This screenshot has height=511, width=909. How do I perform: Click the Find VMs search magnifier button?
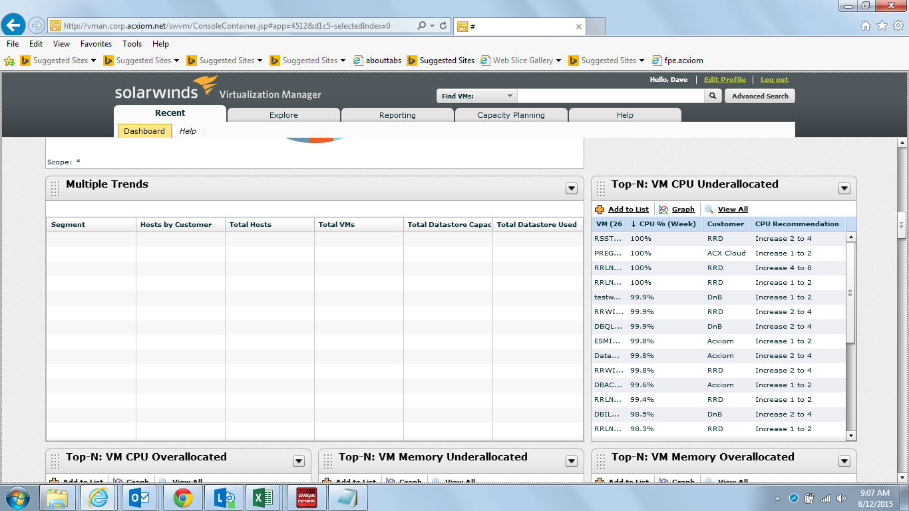(x=713, y=96)
